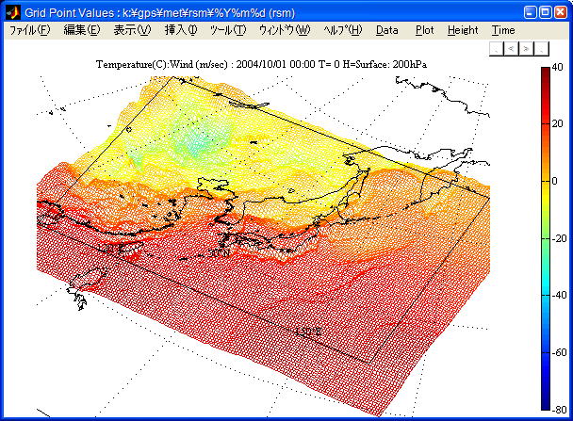Open the ファイル (File) menu

click(x=30, y=30)
